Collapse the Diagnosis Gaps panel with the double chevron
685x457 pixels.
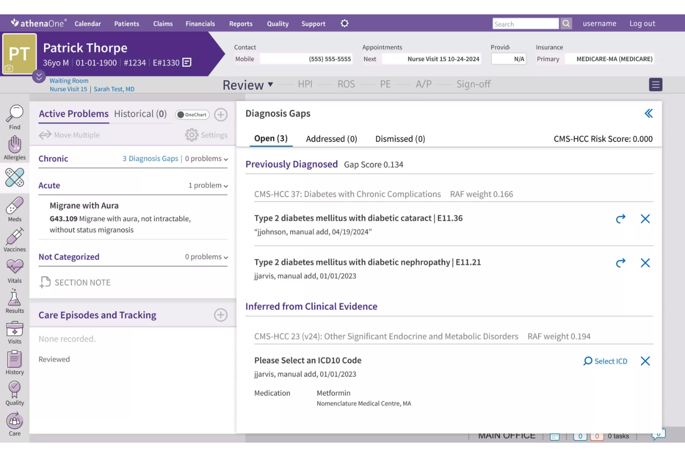click(649, 113)
